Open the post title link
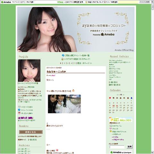The height and width of the screenshot is (154, 154). 56,72
